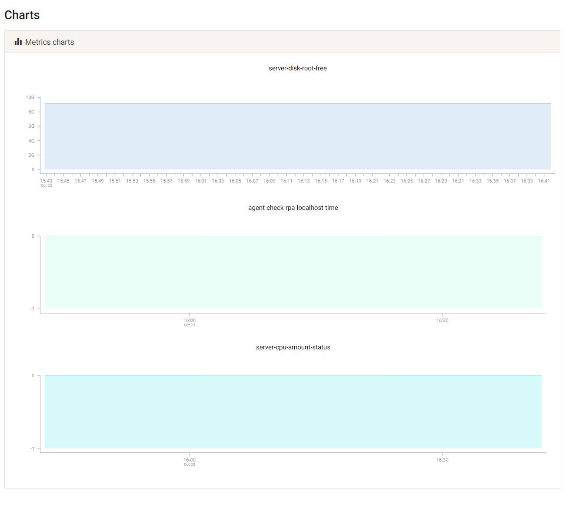The height and width of the screenshot is (508, 569).
Task: Click the 6G y-axis label
Action: [31, 126]
